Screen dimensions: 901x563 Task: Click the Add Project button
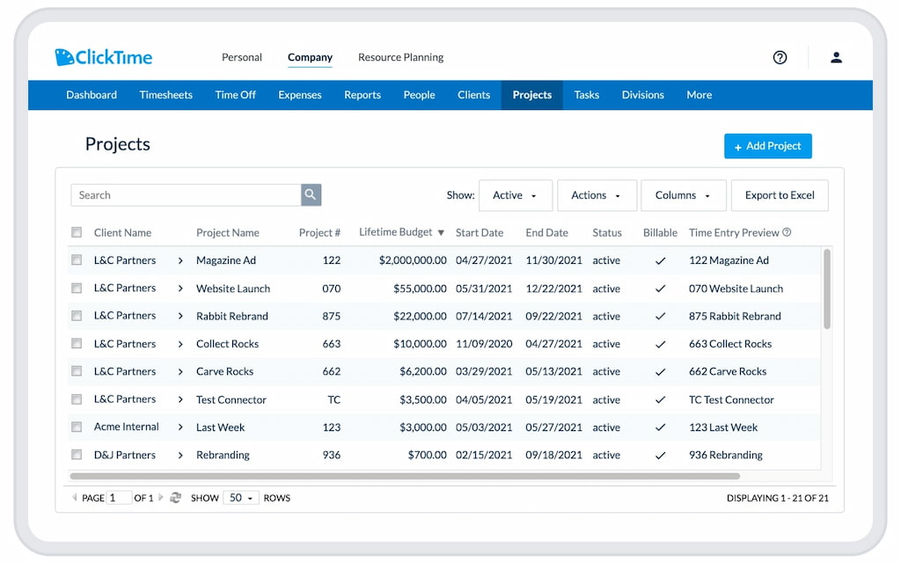point(767,145)
